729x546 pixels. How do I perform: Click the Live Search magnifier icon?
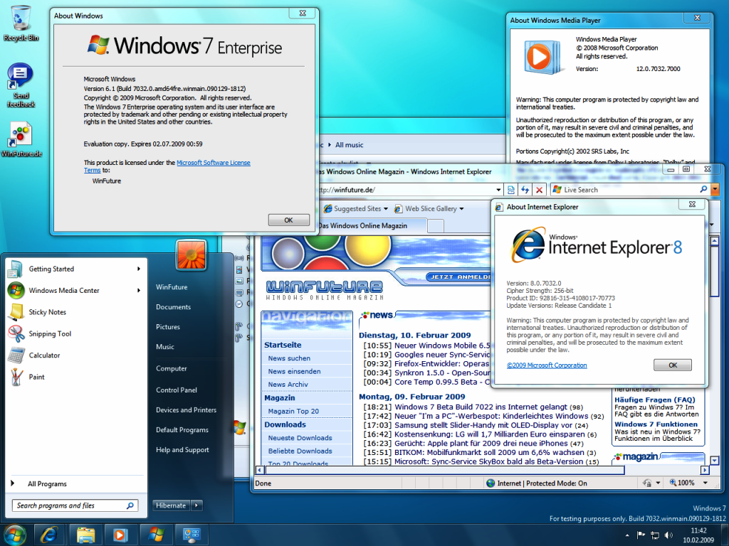[x=703, y=189]
